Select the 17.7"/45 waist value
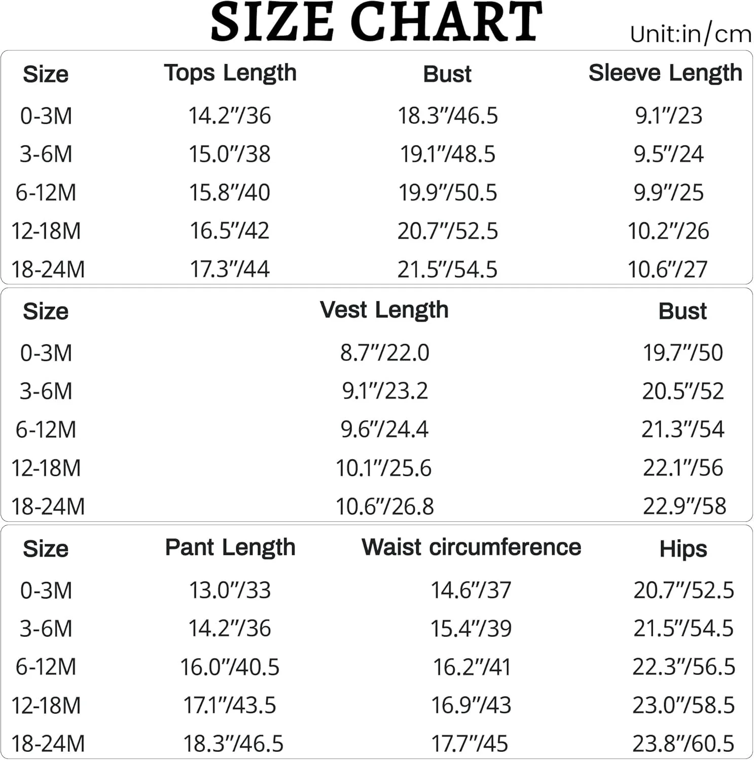Image resolution: width=754 pixels, height=760 pixels. point(470,744)
